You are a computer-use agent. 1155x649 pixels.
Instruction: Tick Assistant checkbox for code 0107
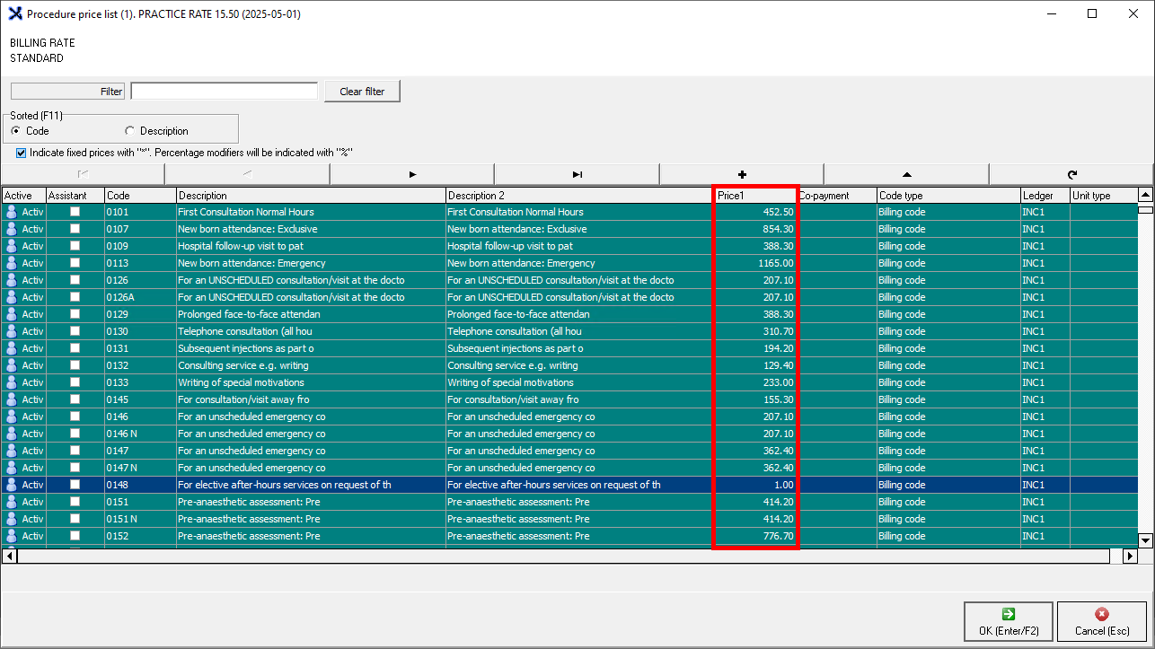click(x=75, y=229)
